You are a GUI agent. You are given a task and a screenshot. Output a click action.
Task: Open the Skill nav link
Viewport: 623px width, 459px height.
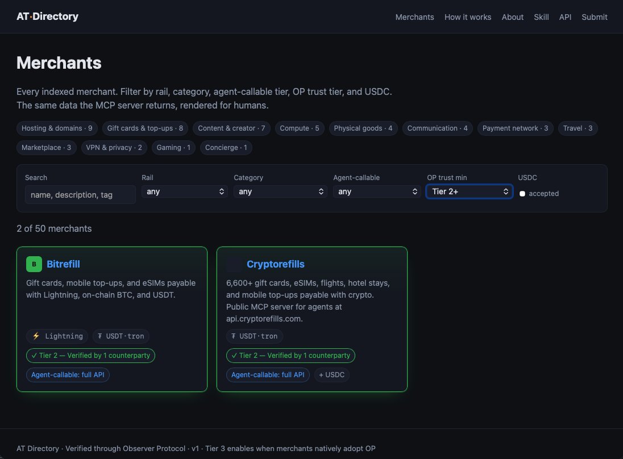(541, 17)
